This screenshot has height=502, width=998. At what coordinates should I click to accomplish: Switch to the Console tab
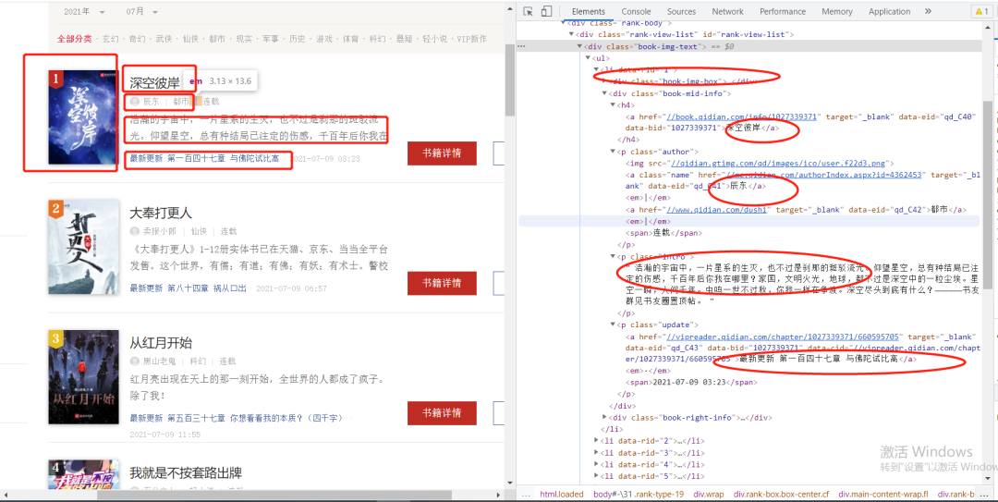coord(636,11)
